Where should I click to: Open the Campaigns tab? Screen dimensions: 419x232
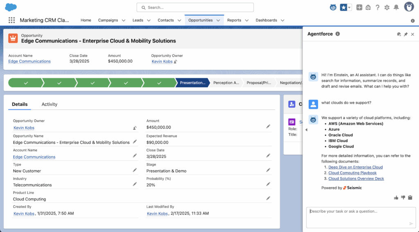click(x=108, y=20)
